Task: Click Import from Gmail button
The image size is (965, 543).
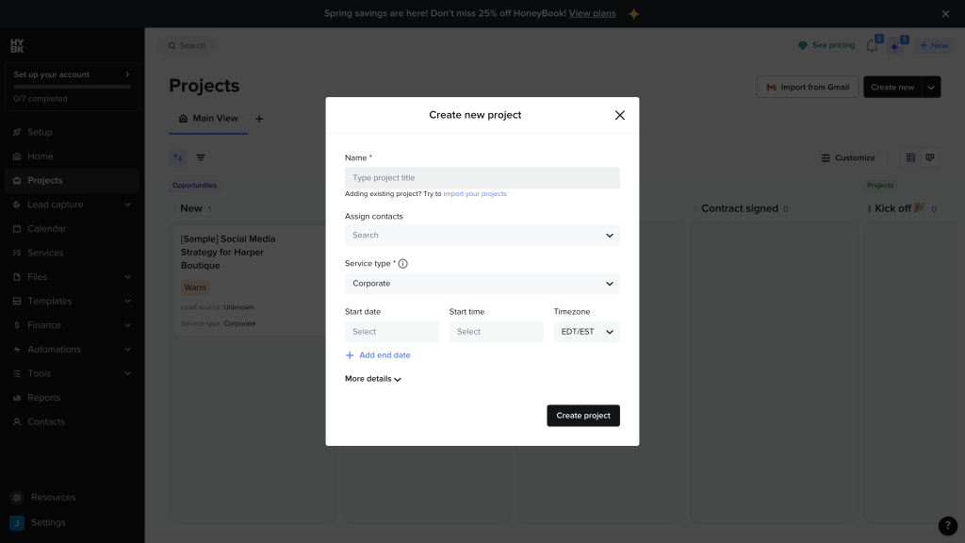Action: point(808,88)
